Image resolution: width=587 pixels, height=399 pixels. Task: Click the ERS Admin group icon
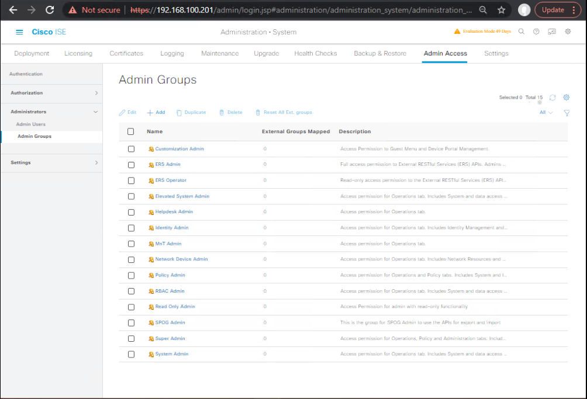pos(151,165)
